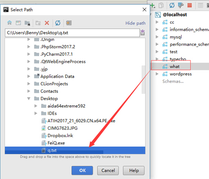Click the Project directory toolbar icon
Screen dimensions: 209x179
[27, 23]
